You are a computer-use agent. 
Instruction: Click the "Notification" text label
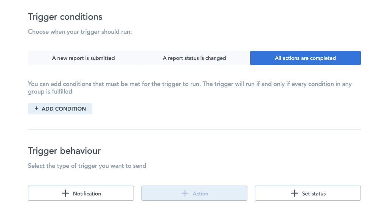coord(87,194)
